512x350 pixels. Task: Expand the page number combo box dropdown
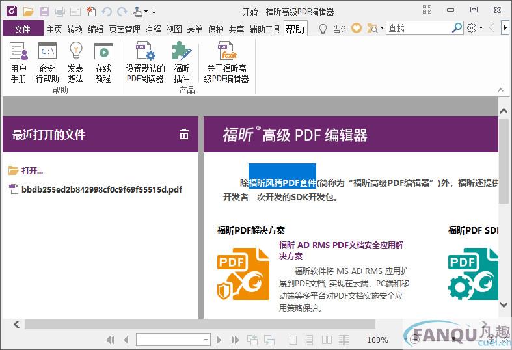tap(206, 340)
